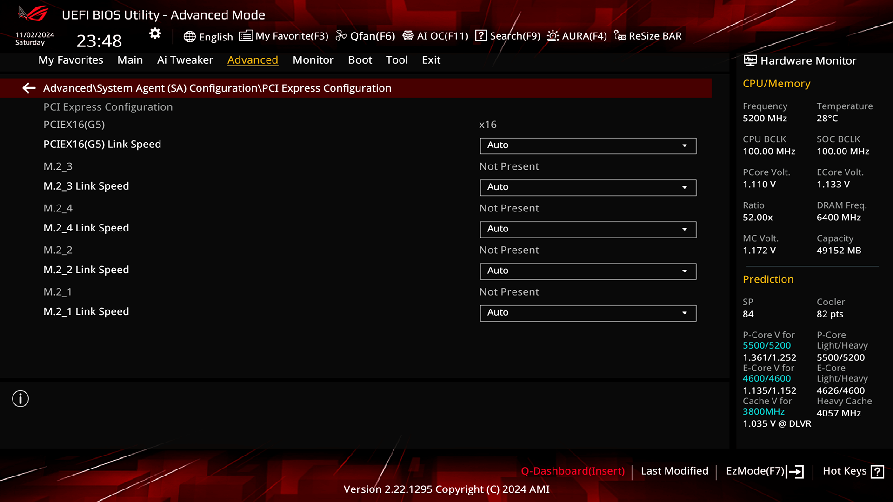Open Search(F9) question mark icon
The image size is (893, 502).
tap(481, 36)
